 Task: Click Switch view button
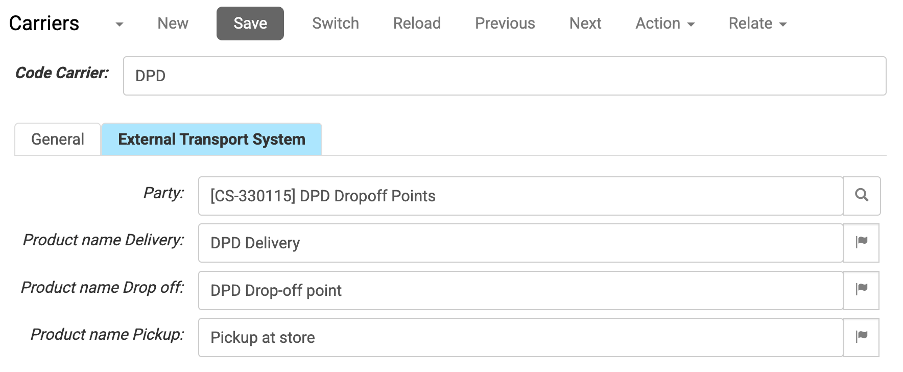pos(336,24)
